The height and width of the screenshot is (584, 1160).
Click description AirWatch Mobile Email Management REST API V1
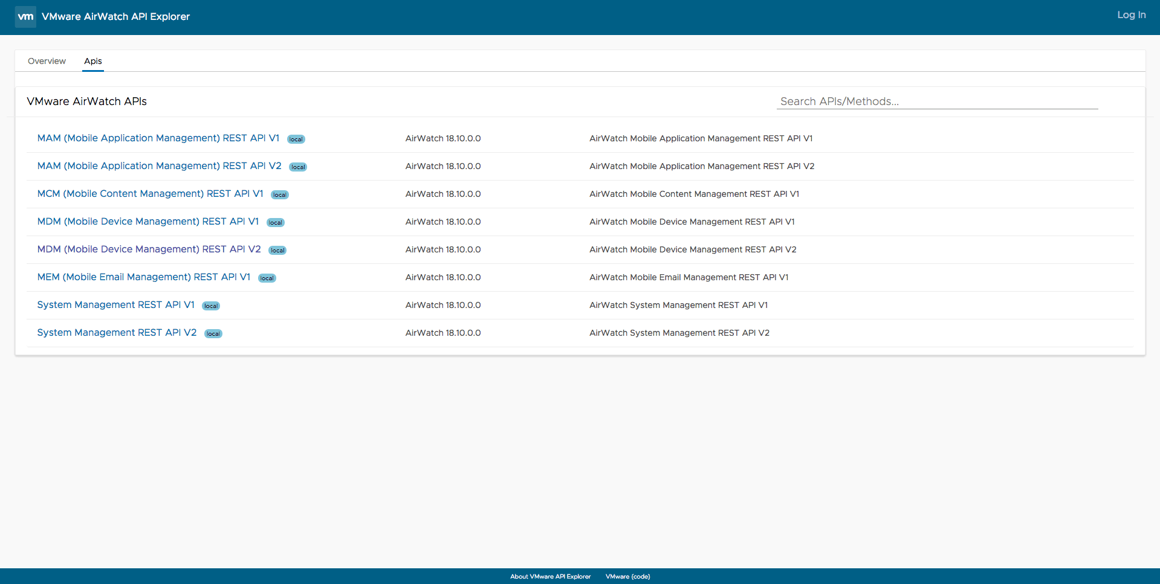[x=689, y=277]
